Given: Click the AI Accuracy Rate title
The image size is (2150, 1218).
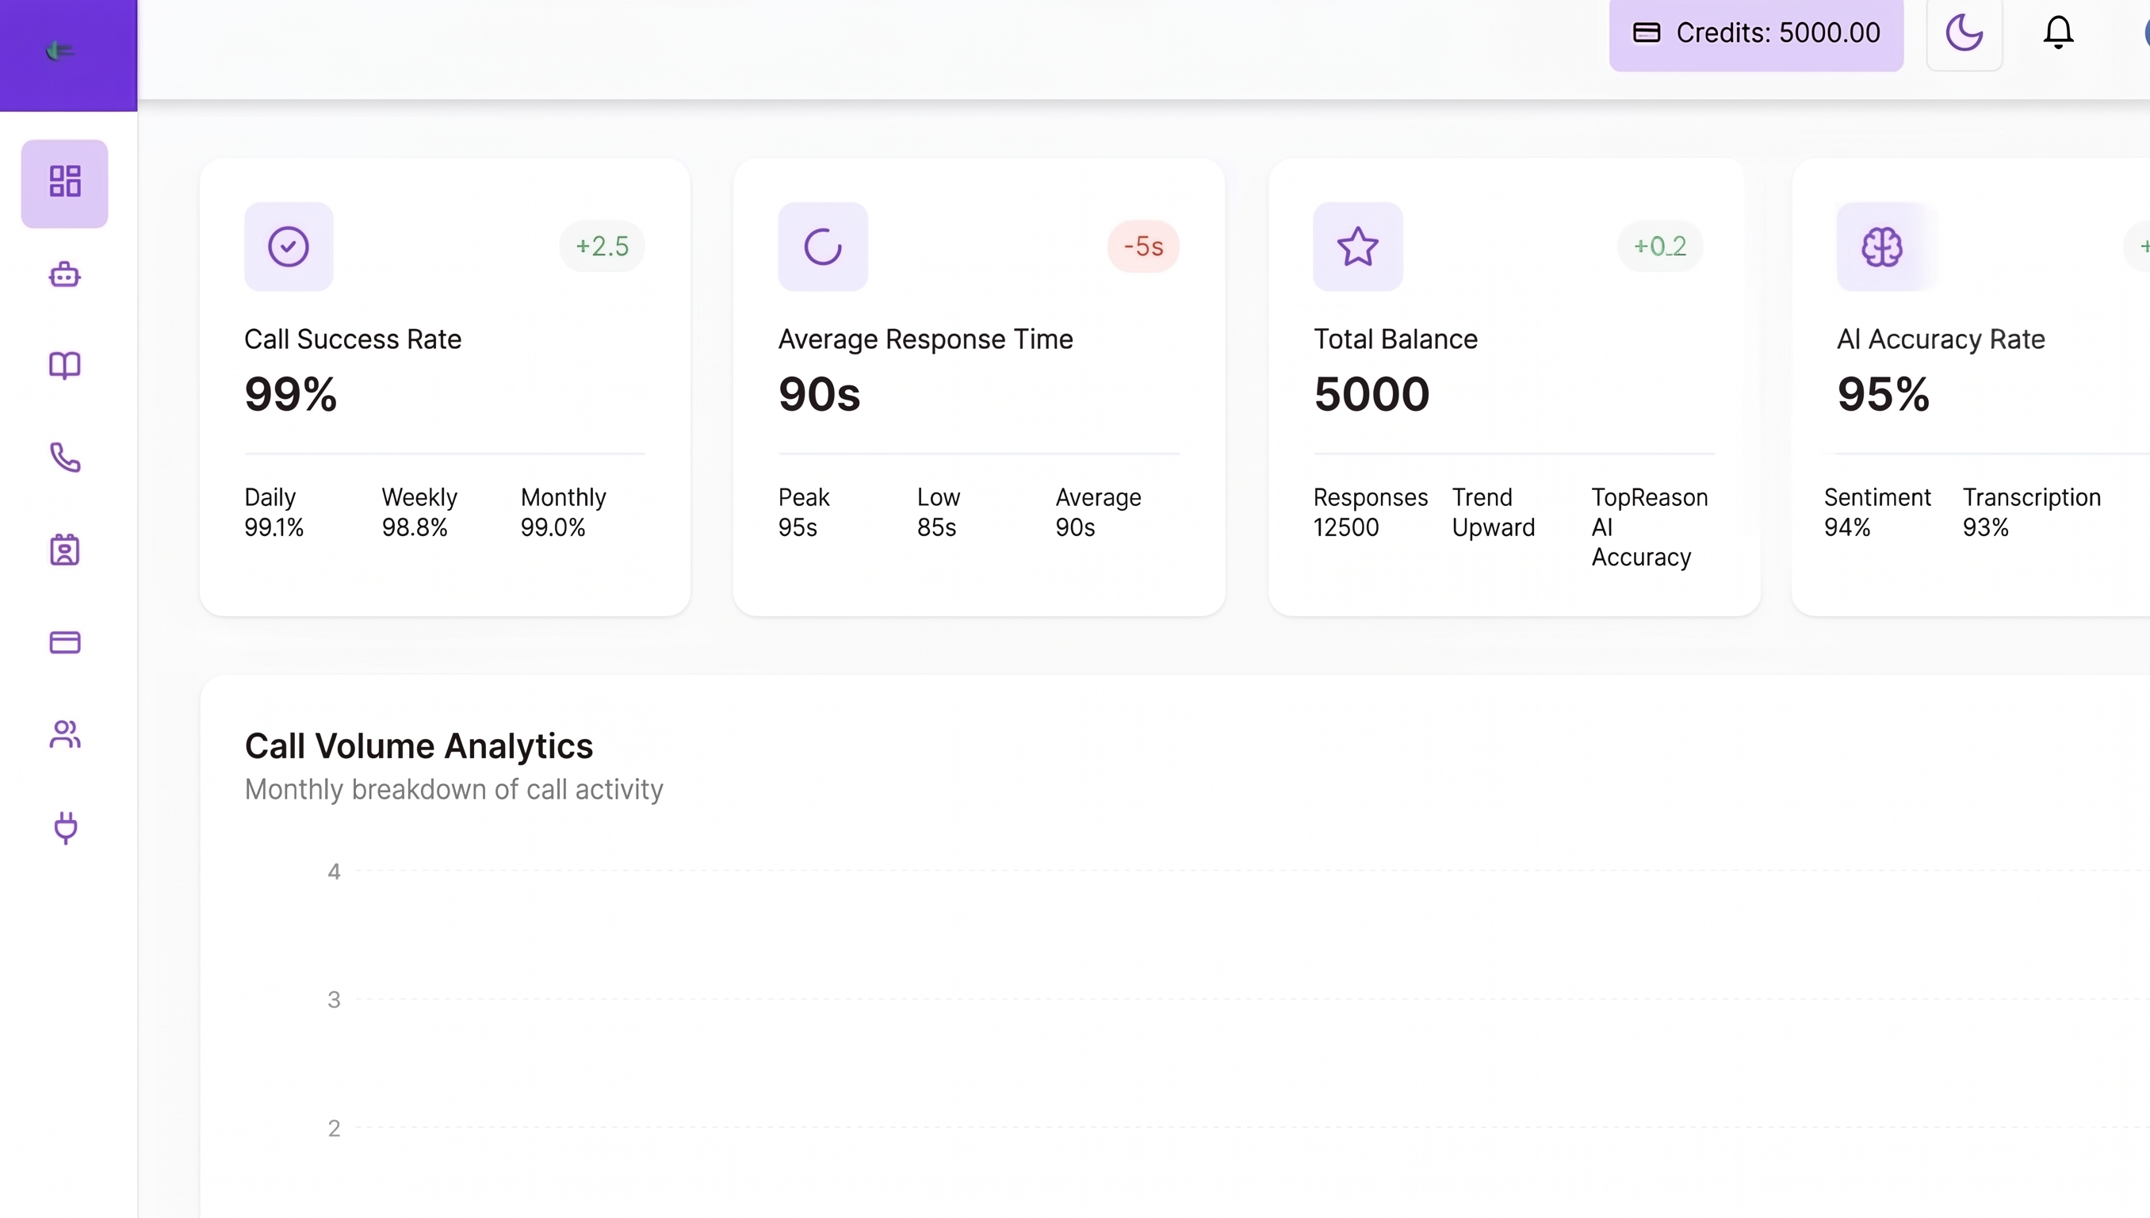Looking at the screenshot, I should [1941, 339].
